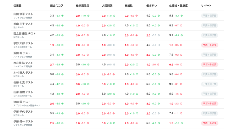Click the down icon in 木村 直人 人間関係
Screen dimensions: 233x129
[114, 74]
